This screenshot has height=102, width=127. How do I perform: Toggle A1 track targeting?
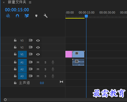22,62
